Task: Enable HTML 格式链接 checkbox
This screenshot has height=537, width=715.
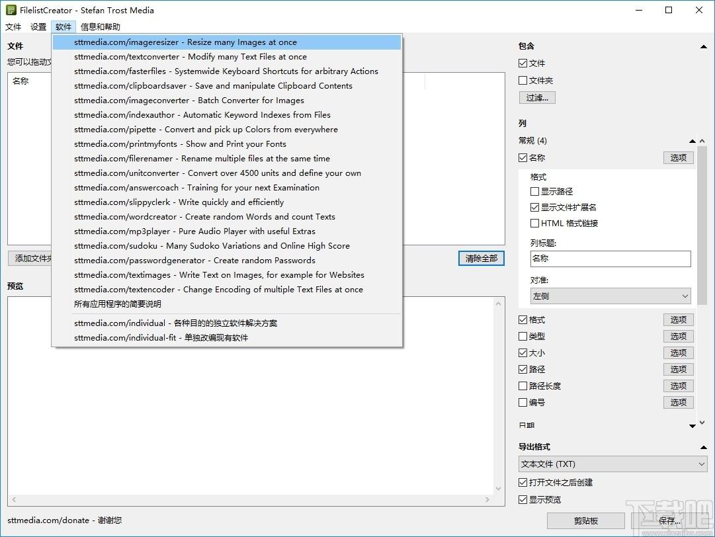Action: pos(535,224)
